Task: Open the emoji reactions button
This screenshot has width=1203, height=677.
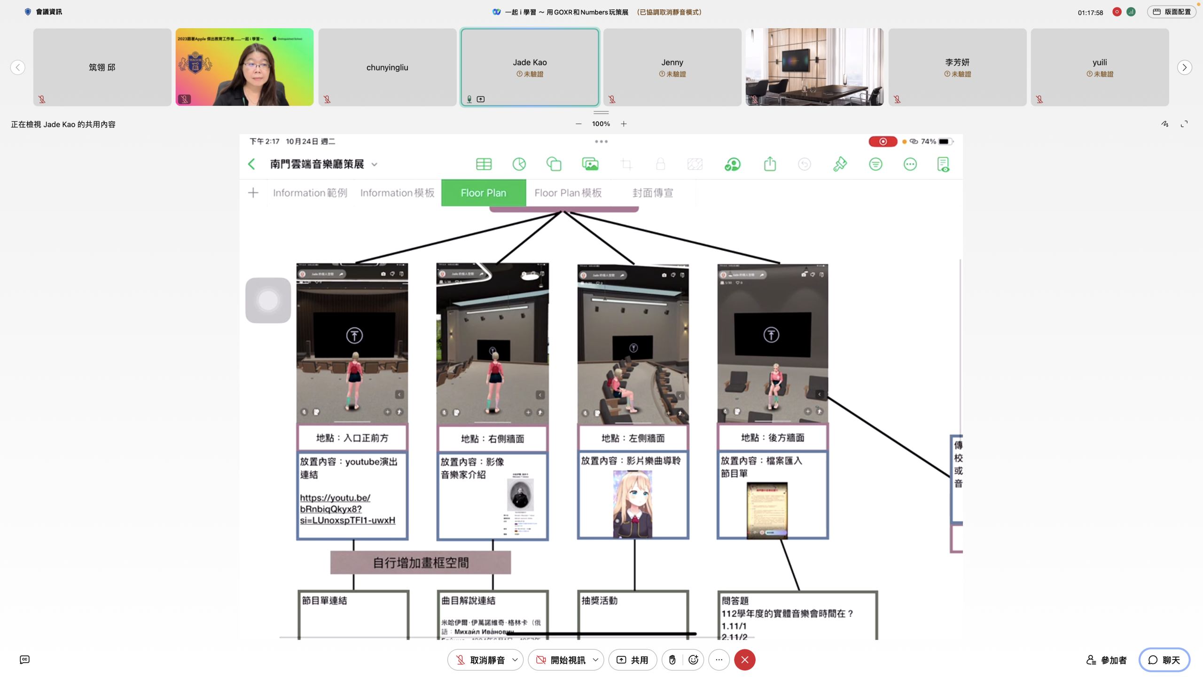Action: point(693,660)
